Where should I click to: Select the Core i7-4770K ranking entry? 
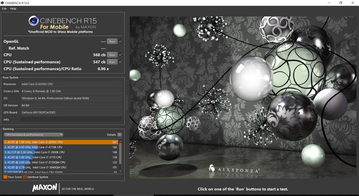pos(61,147)
